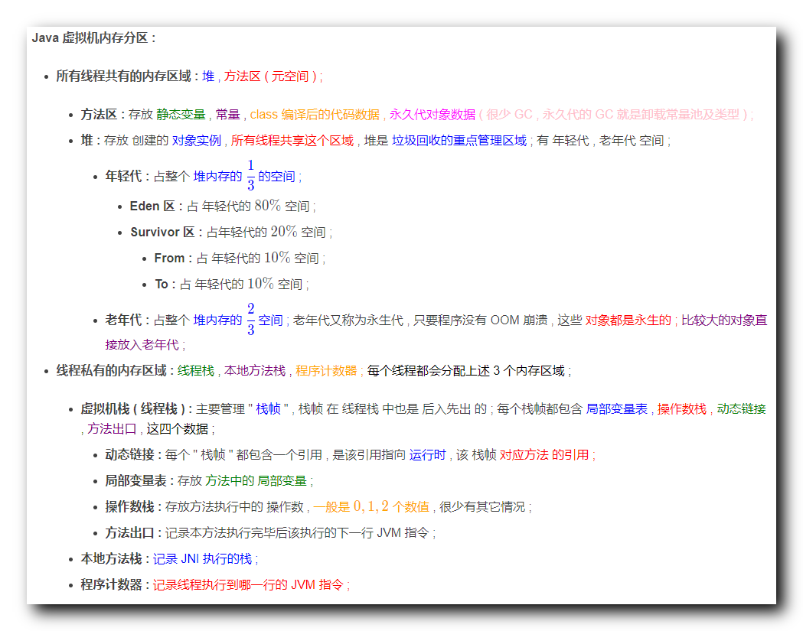Click the blue text '局部变量表'
The image size is (803, 631).
click(x=616, y=409)
